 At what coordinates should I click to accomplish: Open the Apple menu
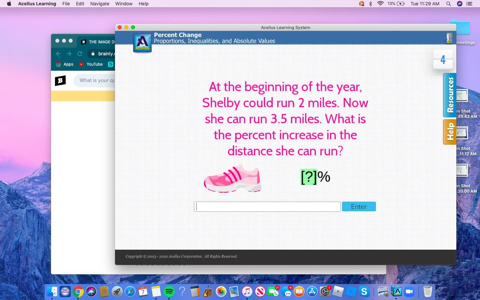pos(9,4)
